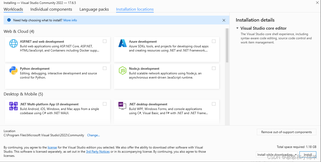321x162 pixels.
Task: Select the ASP.NET and web development title
Action: coord(42,42)
